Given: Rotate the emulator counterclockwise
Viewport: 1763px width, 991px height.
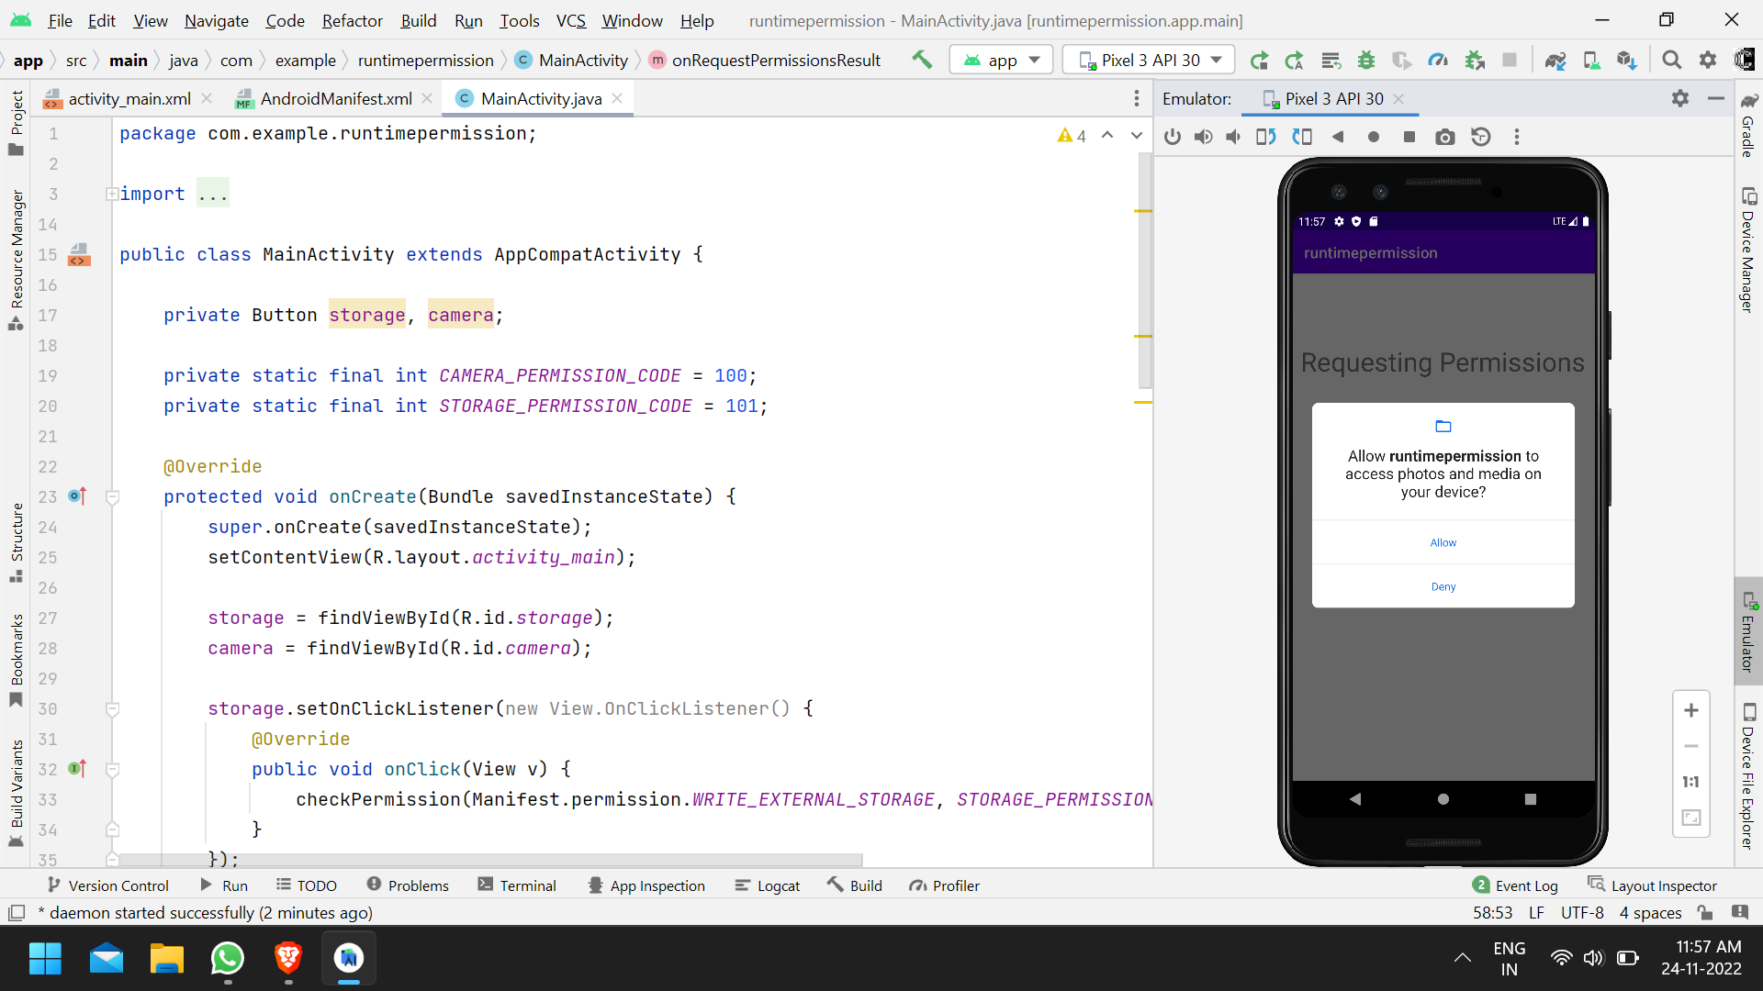Looking at the screenshot, I should tap(1266, 137).
